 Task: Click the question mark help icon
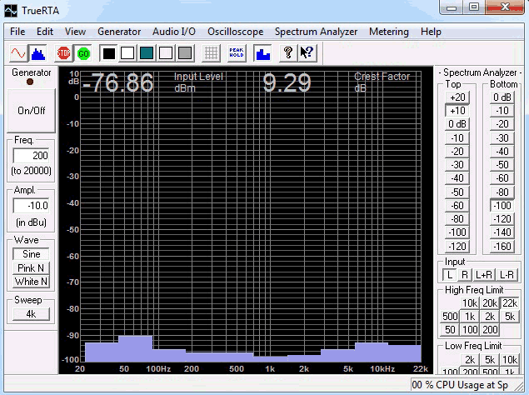288,53
